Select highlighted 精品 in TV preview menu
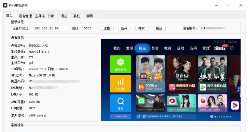The height and width of the screenshot is (132, 248). (x=142, y=48)
